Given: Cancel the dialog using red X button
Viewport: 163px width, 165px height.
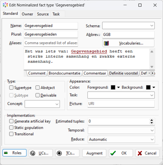Looking at the screenshot, I should (x=147, y=153).
